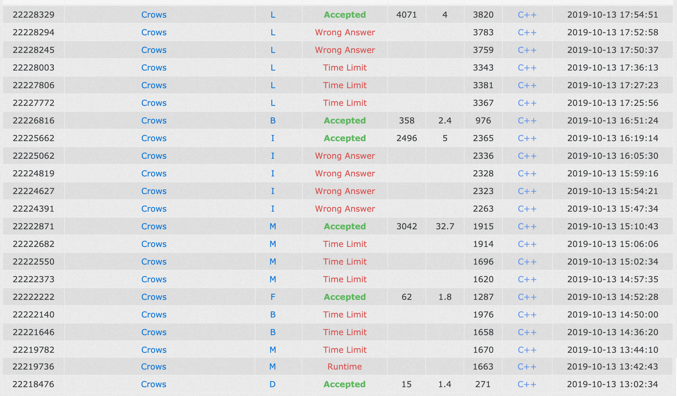Click Accepted status of run 22228329
The image size is (677, 396).
(x=345, y=15)
